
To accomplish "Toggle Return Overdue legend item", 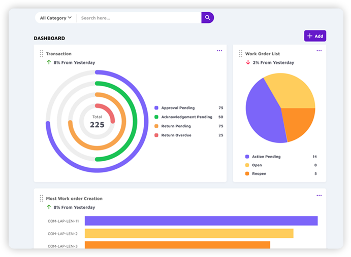I will pyautogui.click(x=176, y=135).
